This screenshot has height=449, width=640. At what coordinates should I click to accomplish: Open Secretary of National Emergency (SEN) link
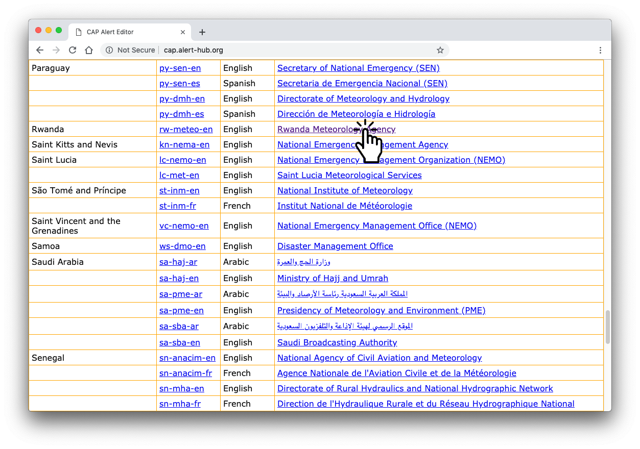[359, 68]
